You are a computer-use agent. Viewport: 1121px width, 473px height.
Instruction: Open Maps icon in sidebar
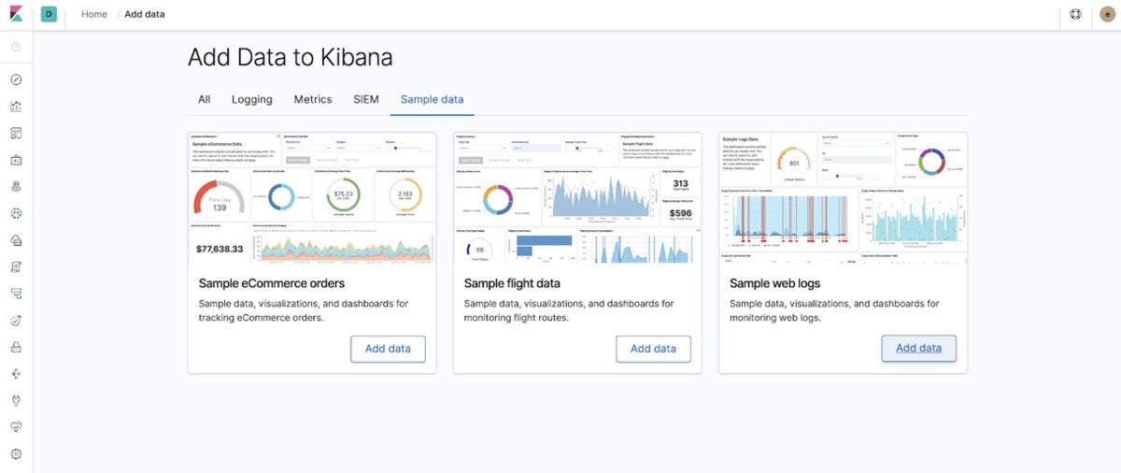coord(16,187)
